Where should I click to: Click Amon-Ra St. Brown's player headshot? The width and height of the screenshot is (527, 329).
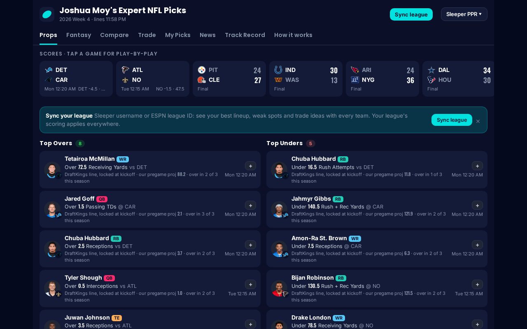pyautogui.click(x=279, y=249)
